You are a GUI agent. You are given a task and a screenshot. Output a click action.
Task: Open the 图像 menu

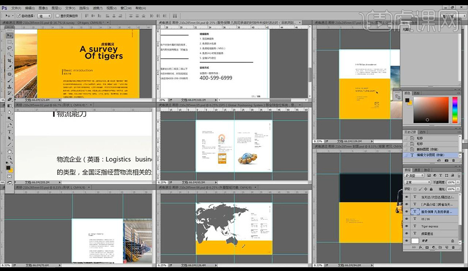43,8
